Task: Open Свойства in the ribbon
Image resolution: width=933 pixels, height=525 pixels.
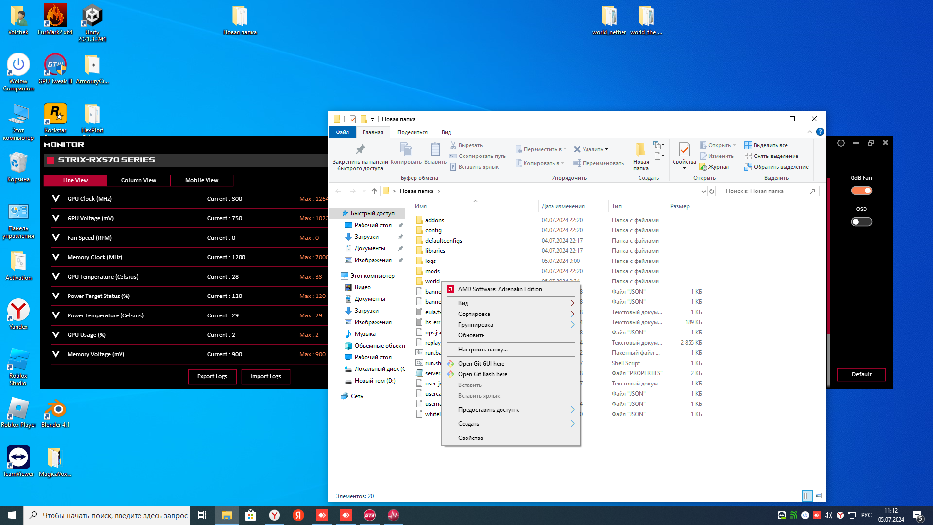Action: click(x=684, y=156)
